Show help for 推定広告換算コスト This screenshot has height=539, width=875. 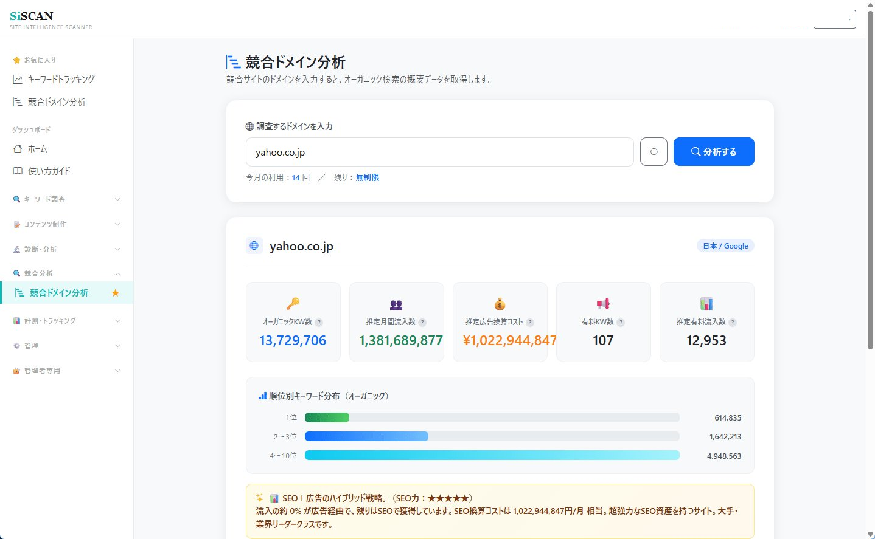click(530, 323)
